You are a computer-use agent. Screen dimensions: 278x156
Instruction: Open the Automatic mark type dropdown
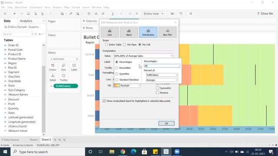click(64, 59)
